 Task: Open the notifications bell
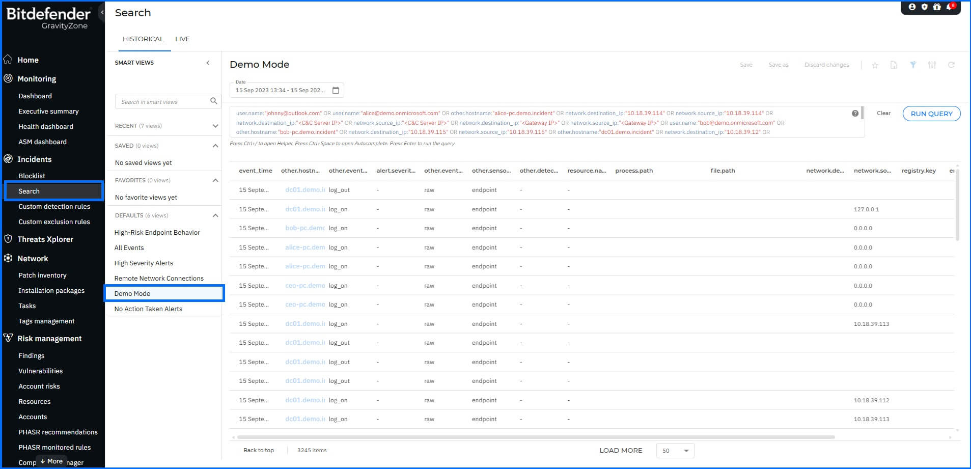pos(949,7)
